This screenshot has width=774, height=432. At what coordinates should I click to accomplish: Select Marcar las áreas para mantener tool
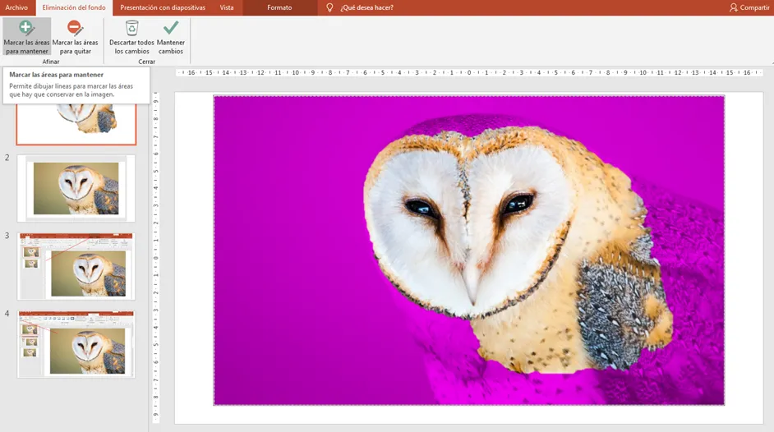pos(25,37)
